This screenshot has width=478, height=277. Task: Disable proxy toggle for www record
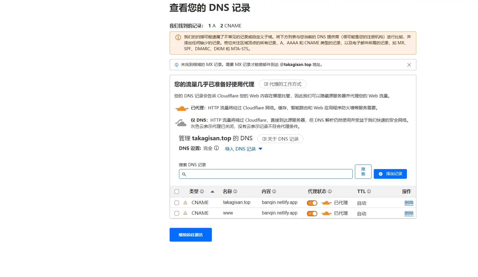[312, 214]
